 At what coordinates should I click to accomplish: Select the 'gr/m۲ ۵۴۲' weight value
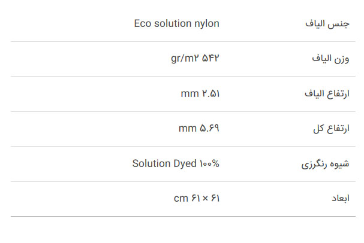point(195,58)
